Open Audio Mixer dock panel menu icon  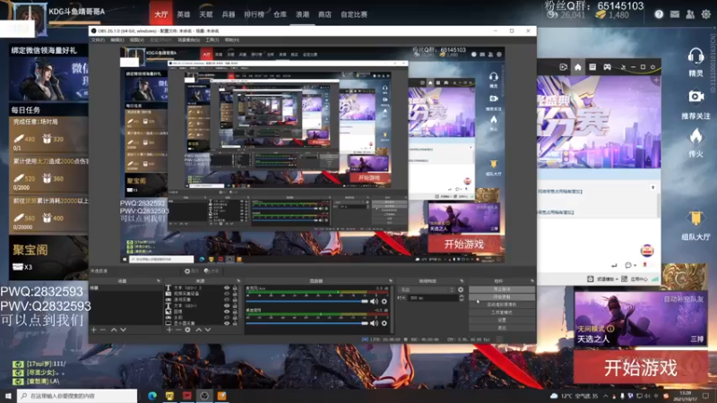tap(391, 281)
